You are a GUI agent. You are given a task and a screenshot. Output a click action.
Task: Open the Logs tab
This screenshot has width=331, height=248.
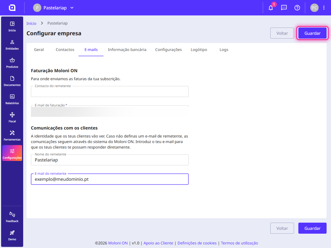tap(224, 50)
